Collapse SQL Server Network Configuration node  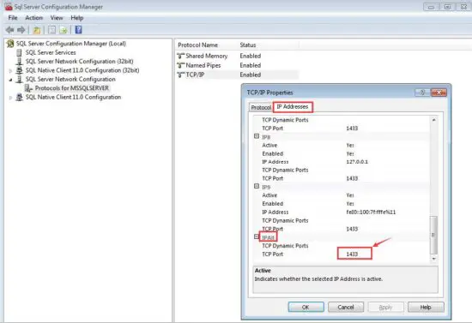10,80
